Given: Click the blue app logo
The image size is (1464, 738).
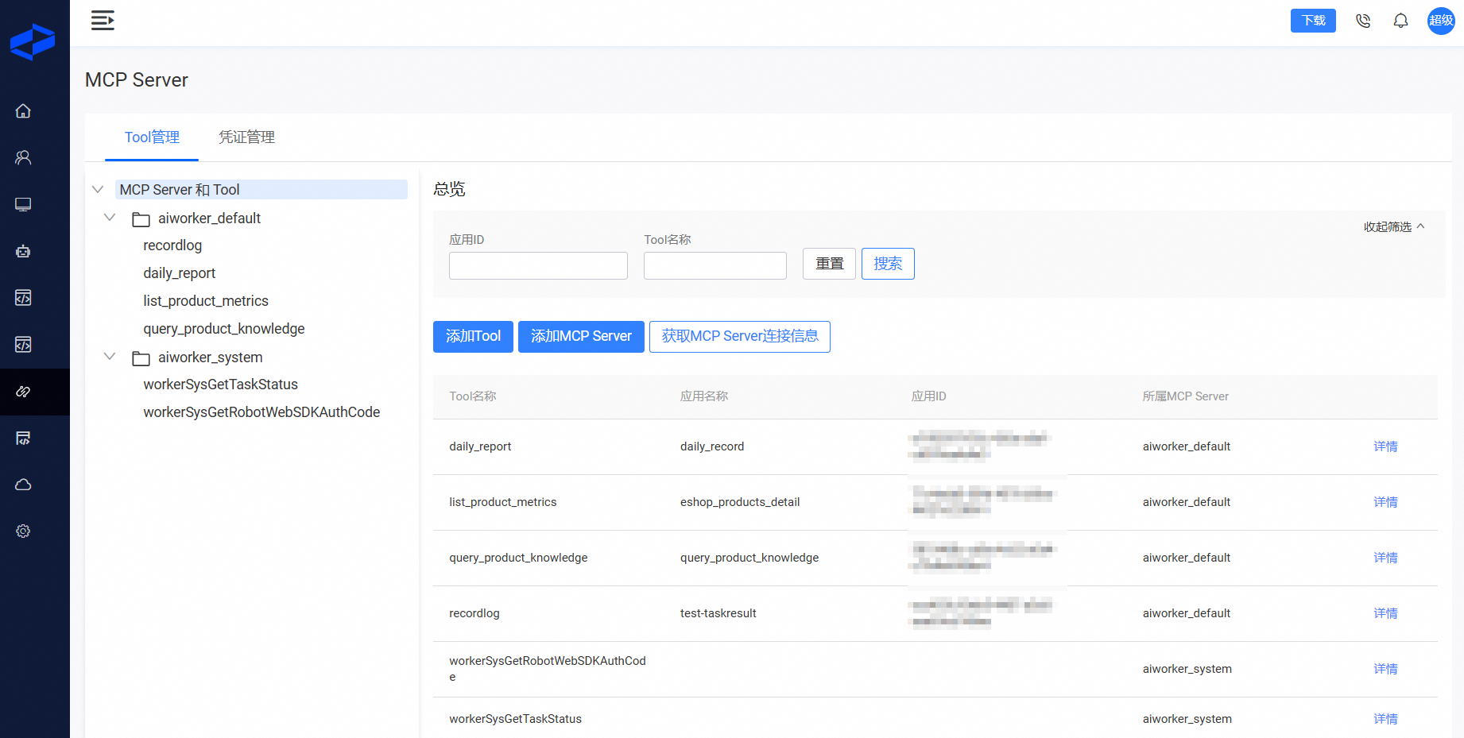Looking at the screenshot, I should pyautogui.click(x=33, y=42).
